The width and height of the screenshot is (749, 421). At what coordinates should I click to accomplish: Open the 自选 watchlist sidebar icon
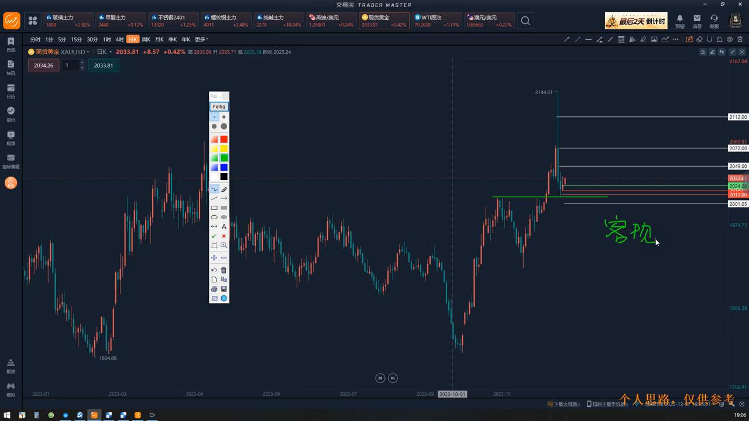(x=11, y=44)
